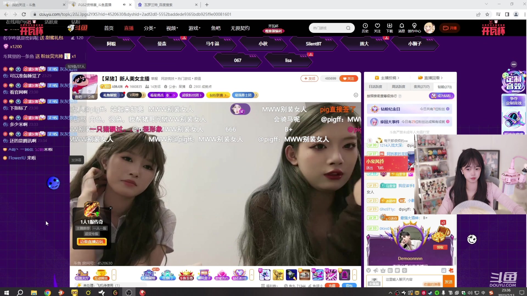Image resolution: width=527 pixels, height=296 pixels.
Task: Switch to the 周活跃度 tab
Action: coord(398,87)
